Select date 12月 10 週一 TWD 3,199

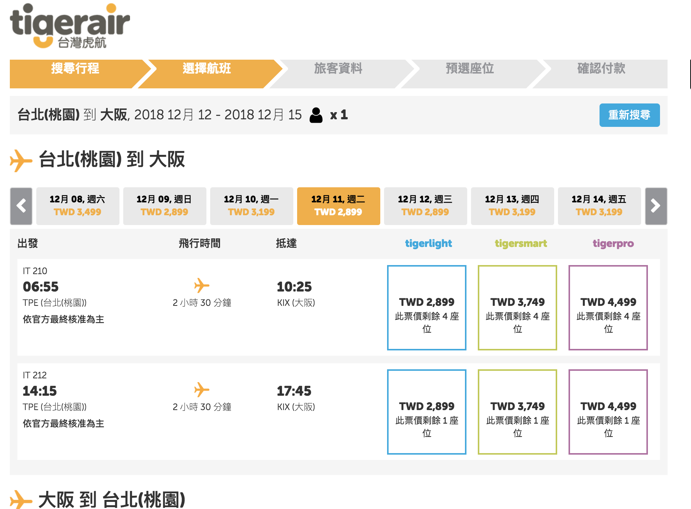(252, 206)
